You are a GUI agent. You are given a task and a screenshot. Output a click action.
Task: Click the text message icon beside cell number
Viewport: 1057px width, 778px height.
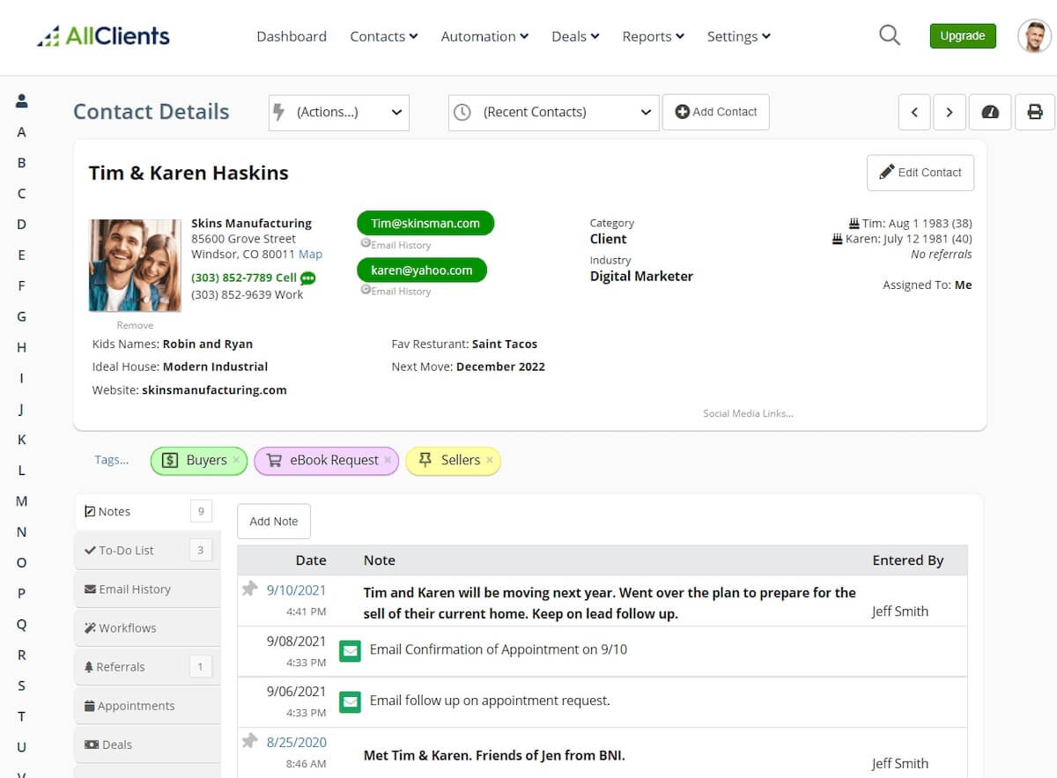[308, 278]
